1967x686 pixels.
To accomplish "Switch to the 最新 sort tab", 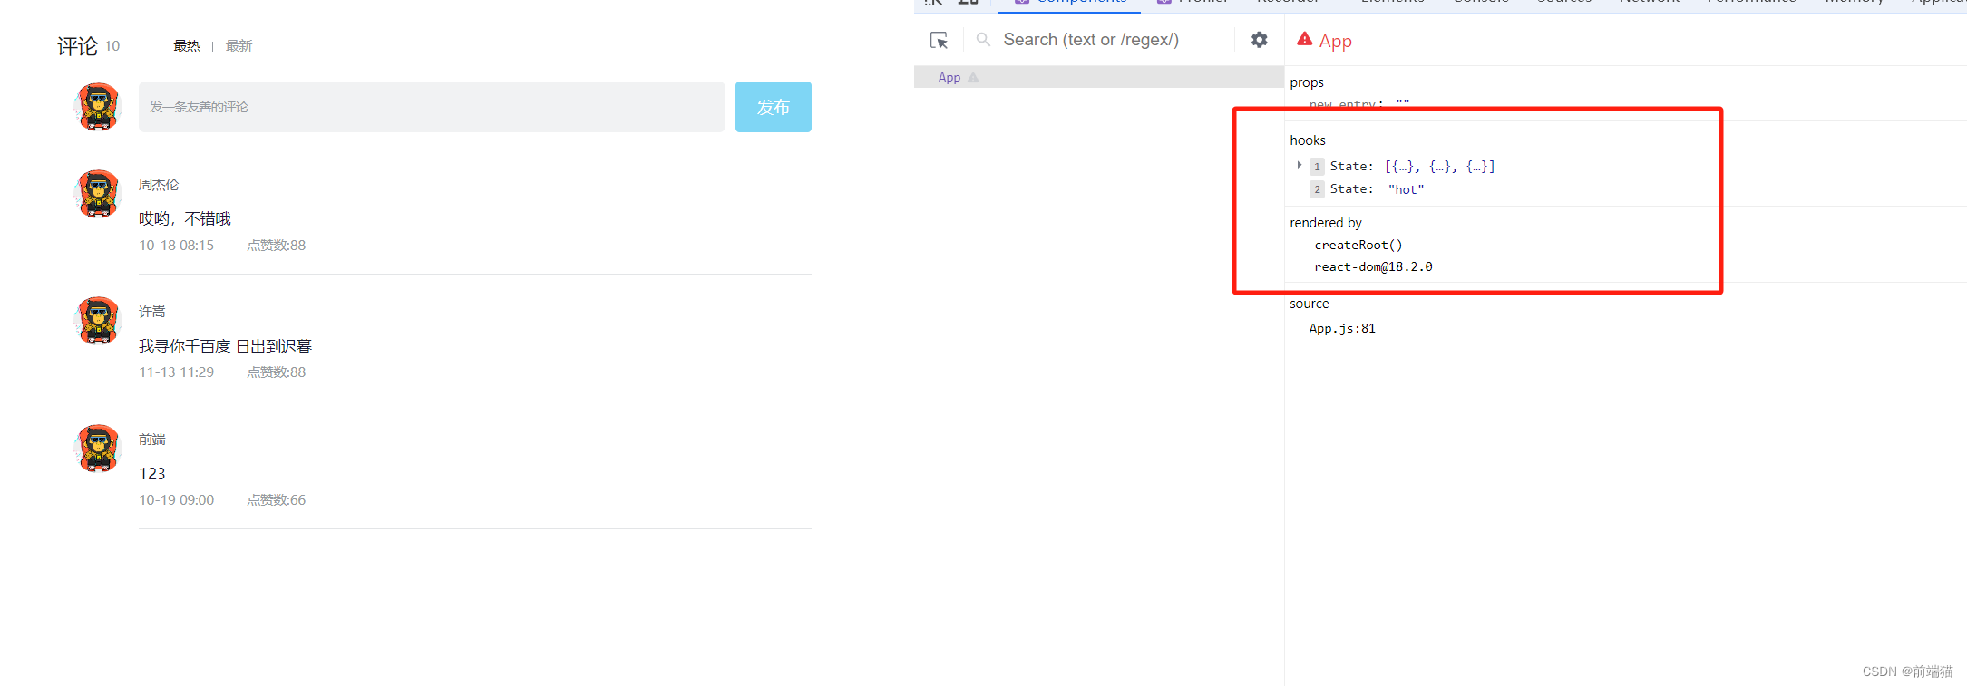I will click(239, 46).
